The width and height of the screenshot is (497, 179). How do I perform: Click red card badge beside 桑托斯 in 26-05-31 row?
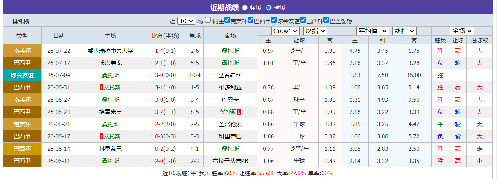pos(102,87)
